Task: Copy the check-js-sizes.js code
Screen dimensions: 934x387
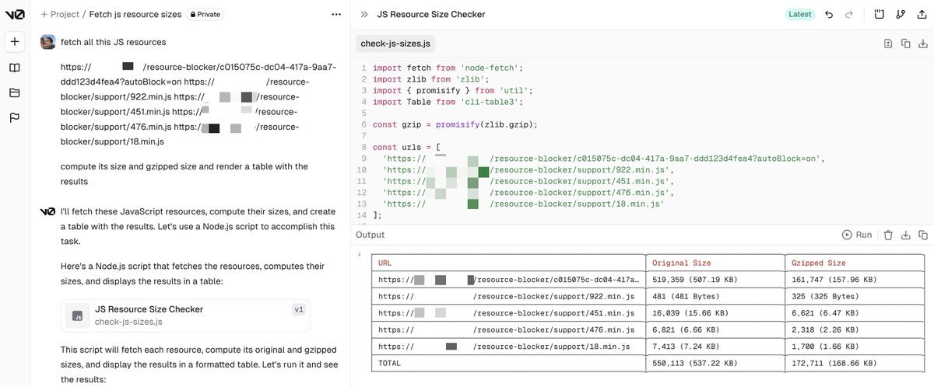Action: tap(906, 44)
